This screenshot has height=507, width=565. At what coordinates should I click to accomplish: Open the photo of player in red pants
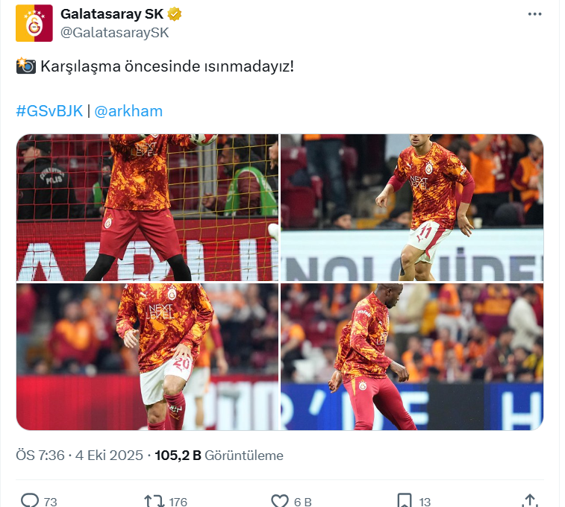[412, 356]
